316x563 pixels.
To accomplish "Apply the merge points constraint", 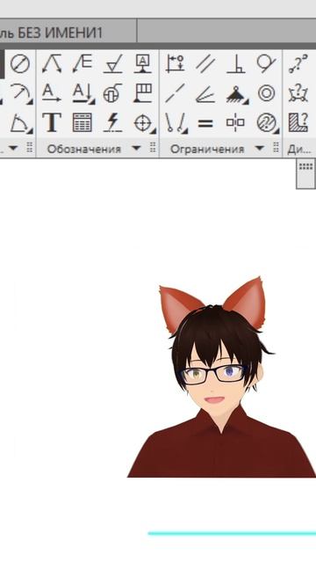I will point(176,123).
